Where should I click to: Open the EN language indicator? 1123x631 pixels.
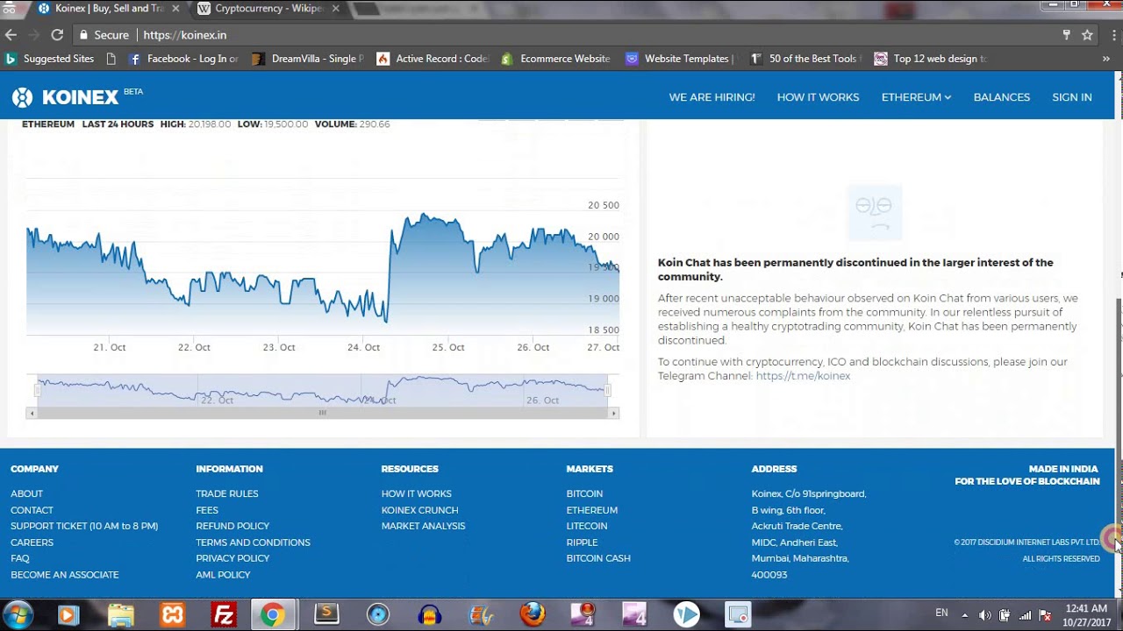tap(941, 613)
